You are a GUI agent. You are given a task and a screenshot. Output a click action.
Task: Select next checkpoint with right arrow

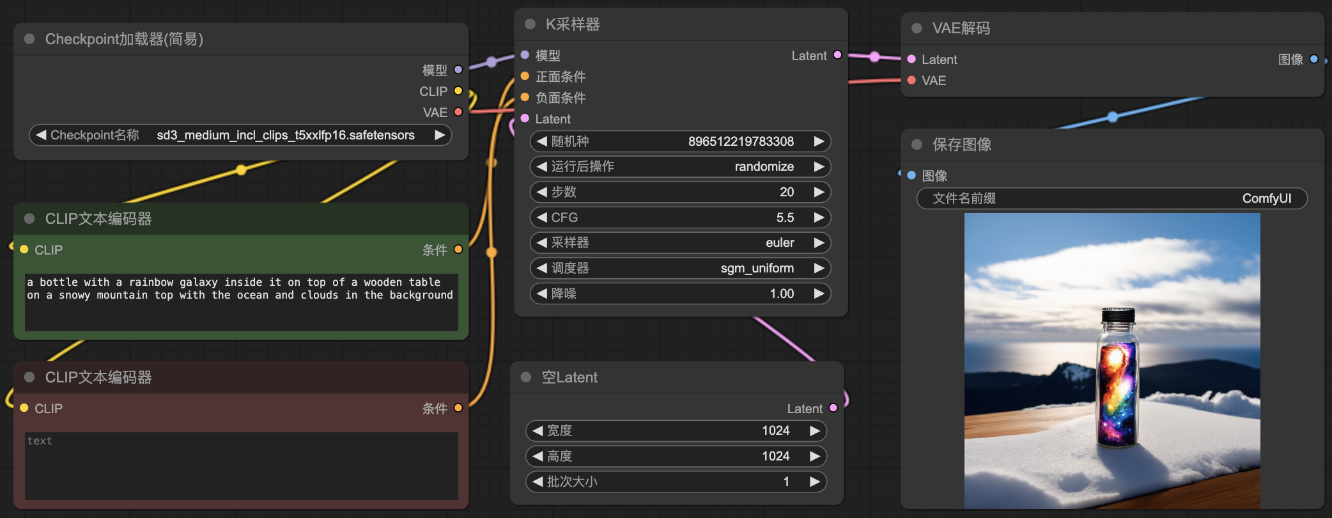(x=440, y=135)
